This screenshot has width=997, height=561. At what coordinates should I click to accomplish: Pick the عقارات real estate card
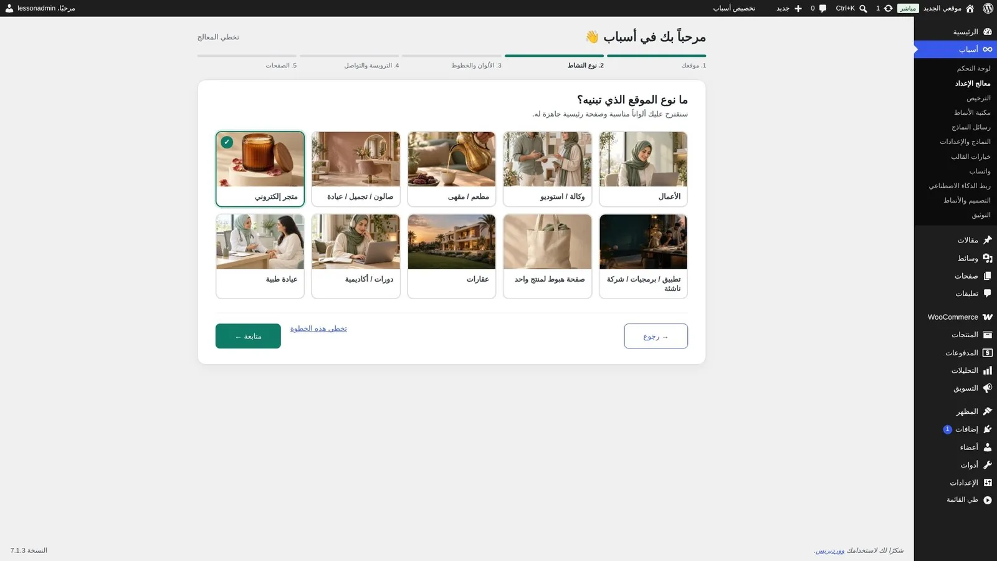point(451,256)
